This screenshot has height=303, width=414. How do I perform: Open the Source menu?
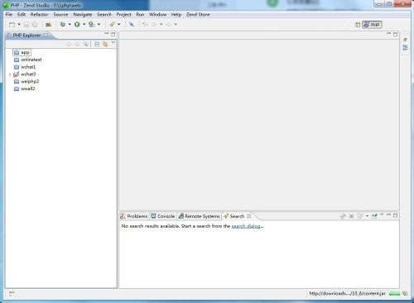tap(60, 14)
